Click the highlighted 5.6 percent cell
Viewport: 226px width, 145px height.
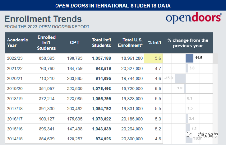[x=153, y=58]
